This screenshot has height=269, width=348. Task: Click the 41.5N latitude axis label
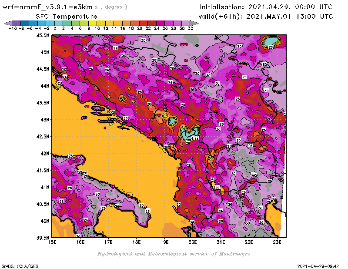pos(43,170)
